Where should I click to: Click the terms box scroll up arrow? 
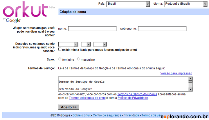point(190,79)
